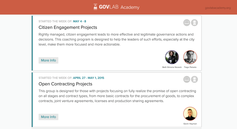Click the award ribbon icon on Open Contracting card
Image resolution: width=237 pixels, height=129 pixels.
[194, 79]
